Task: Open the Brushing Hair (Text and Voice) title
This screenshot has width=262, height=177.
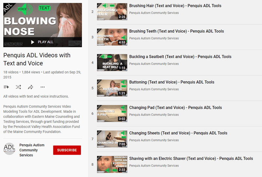Action: coord(175,6)
